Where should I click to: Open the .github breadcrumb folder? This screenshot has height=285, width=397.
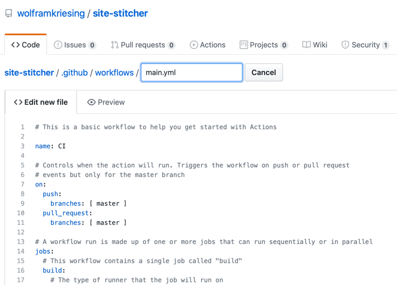pyautogui.click(x=74, y=73)
